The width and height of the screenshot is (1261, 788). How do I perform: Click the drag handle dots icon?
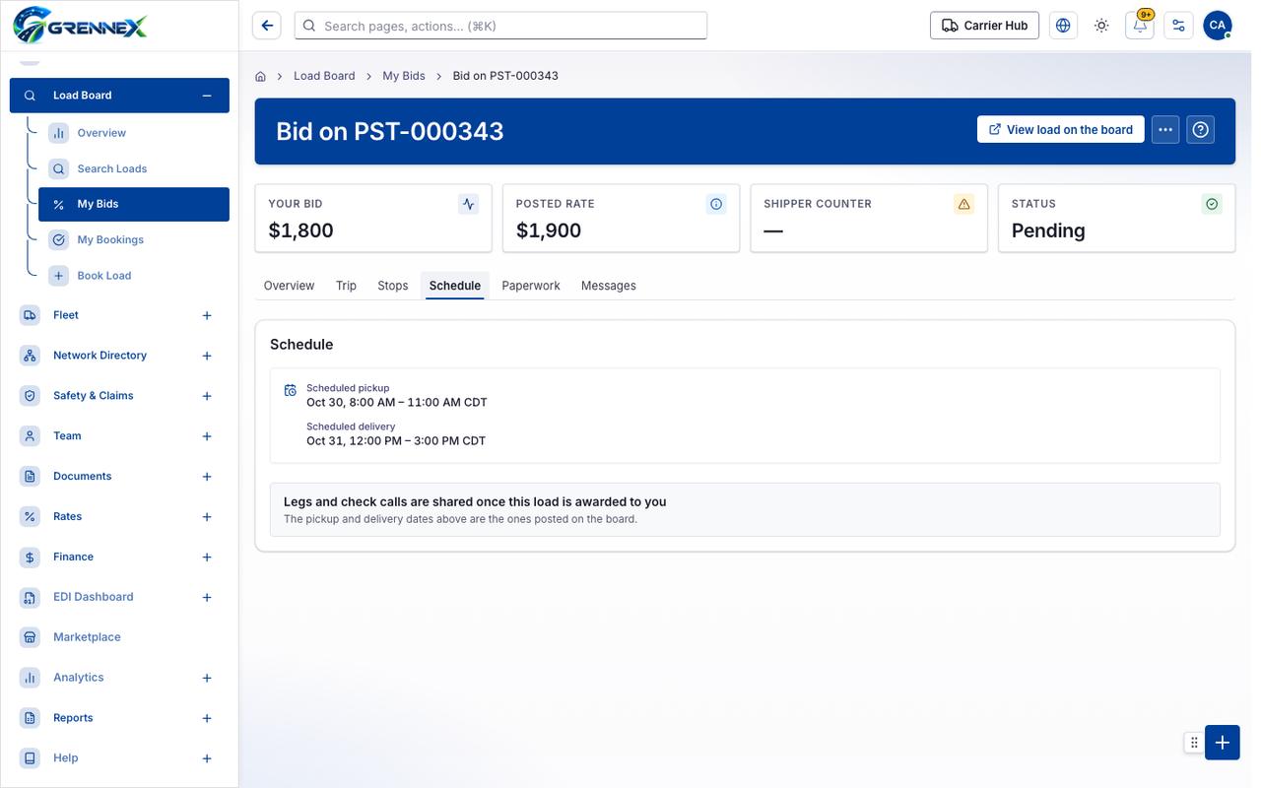(1194, 743)
